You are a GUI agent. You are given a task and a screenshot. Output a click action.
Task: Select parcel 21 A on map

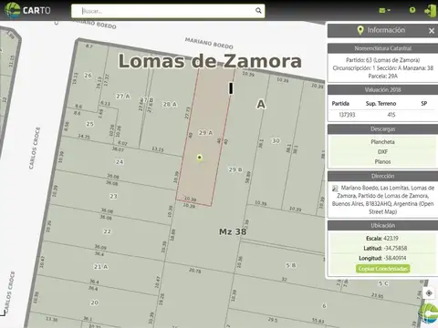point(100,267)
